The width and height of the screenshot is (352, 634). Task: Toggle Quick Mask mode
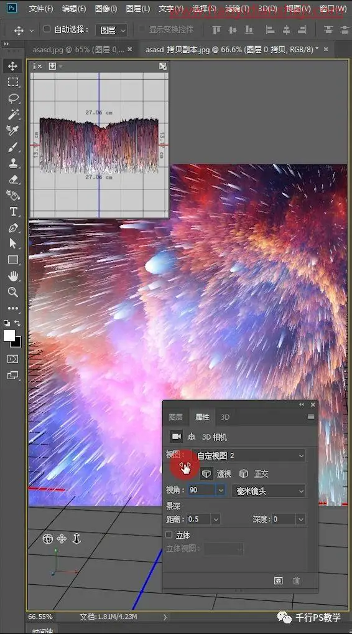click(13, 359)
